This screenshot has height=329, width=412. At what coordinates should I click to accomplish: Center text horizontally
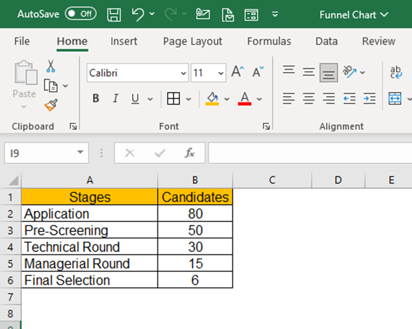coord(309,98)
